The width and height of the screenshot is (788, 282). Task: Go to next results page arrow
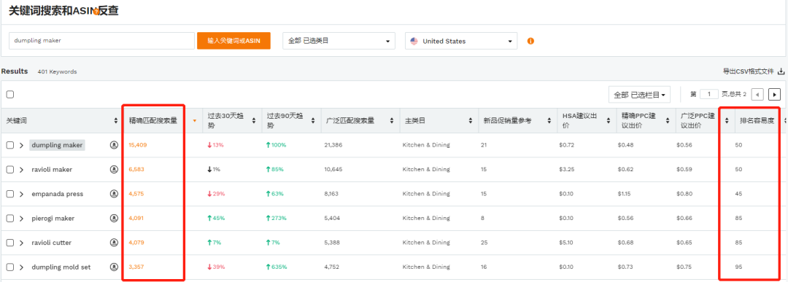coord(774,94)
